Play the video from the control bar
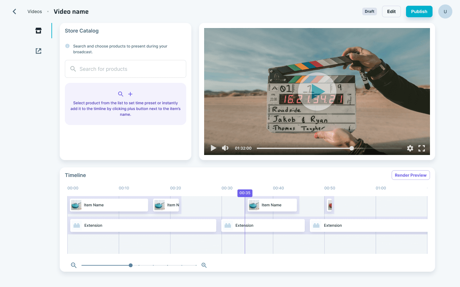This screenshot has width=460, height=287. coord(213,148)
